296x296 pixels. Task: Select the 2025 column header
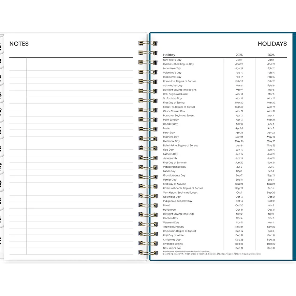click(239, 55)
